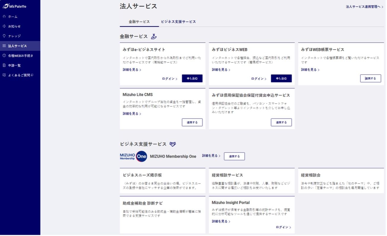Viewport: 387px width, 236px height.
Task: Open 法人サービス連携管理へ link
Action: click(364, 7)
